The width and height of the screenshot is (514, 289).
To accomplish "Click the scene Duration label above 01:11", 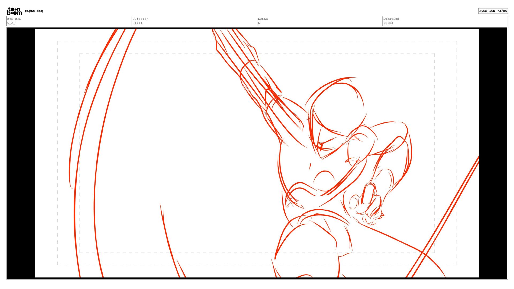I will pos(140,19).
